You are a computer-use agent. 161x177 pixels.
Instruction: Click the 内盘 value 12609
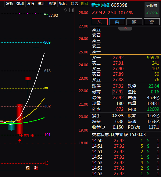[153, 109]
